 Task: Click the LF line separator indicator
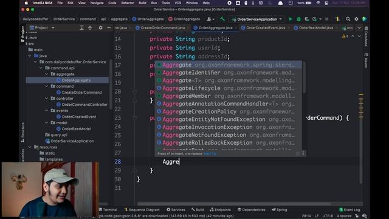(317, 216)
